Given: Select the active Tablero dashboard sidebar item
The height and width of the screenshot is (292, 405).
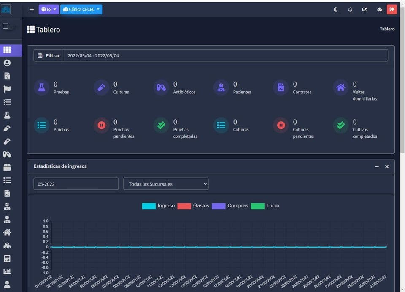Looking at the screenshot, I should (x=7, y=50).
